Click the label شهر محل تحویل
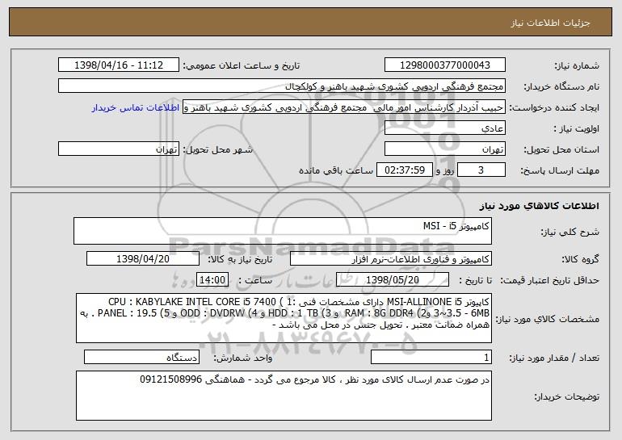This screenshot has height=440, width=622. [217, 149]
